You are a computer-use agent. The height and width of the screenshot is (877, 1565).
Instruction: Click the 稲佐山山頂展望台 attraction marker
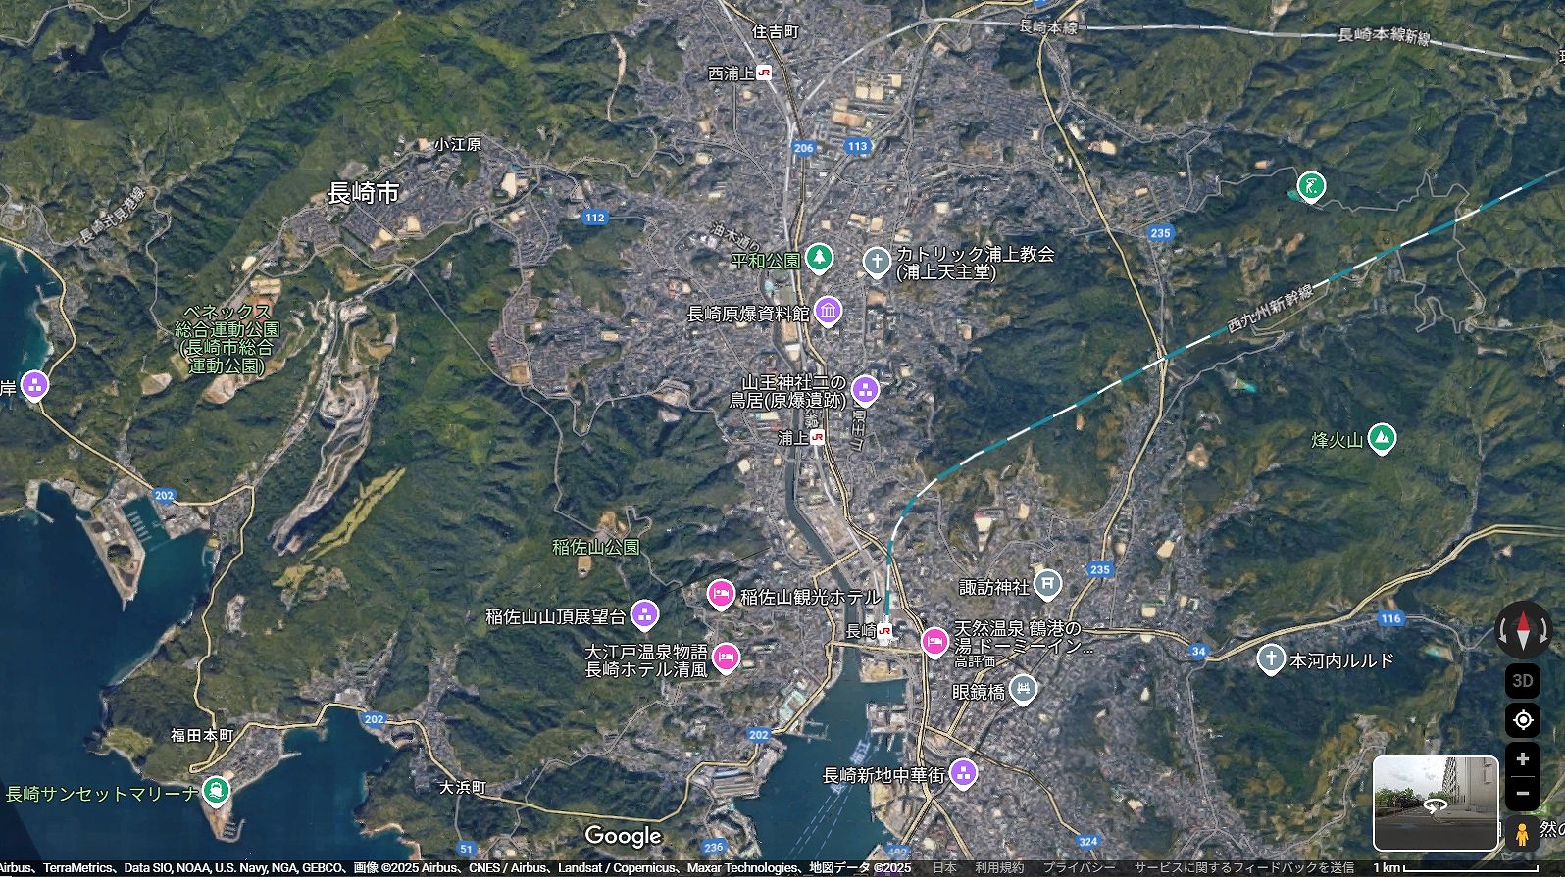(x=644, y=614)
